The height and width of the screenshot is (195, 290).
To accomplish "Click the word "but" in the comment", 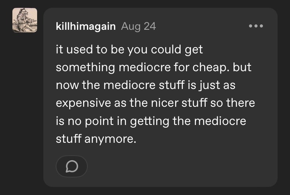I will (x=243, y=67).
